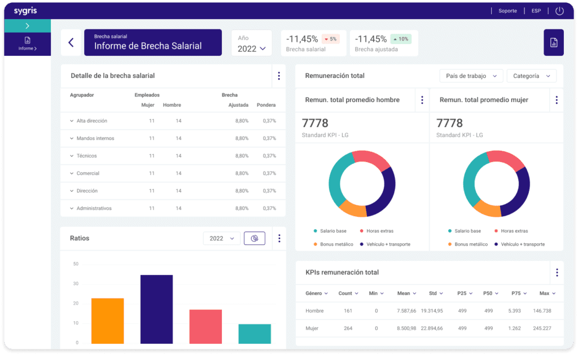Open the Año 2022 dropdown
This screenshot has width=578, height=355.
click(x=251, y=43)
